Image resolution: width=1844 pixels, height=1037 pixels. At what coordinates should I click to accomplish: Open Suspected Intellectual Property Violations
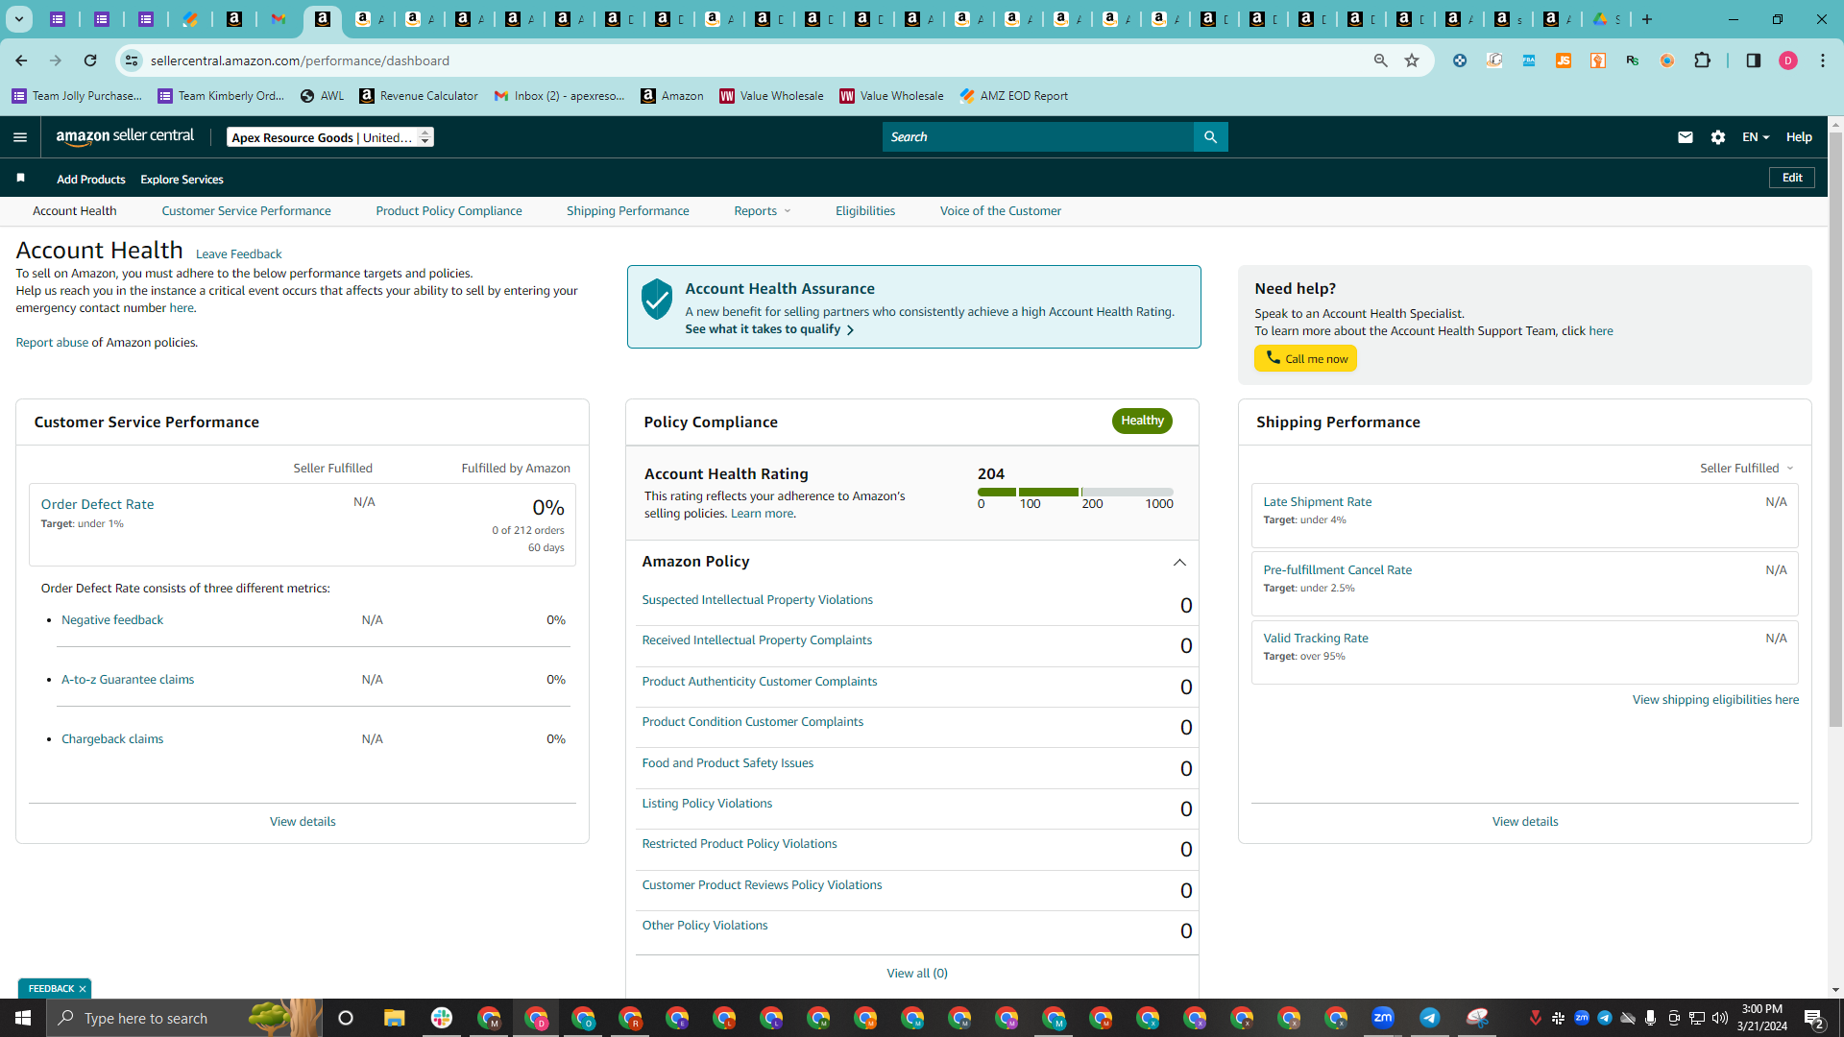tap(757, 600)
